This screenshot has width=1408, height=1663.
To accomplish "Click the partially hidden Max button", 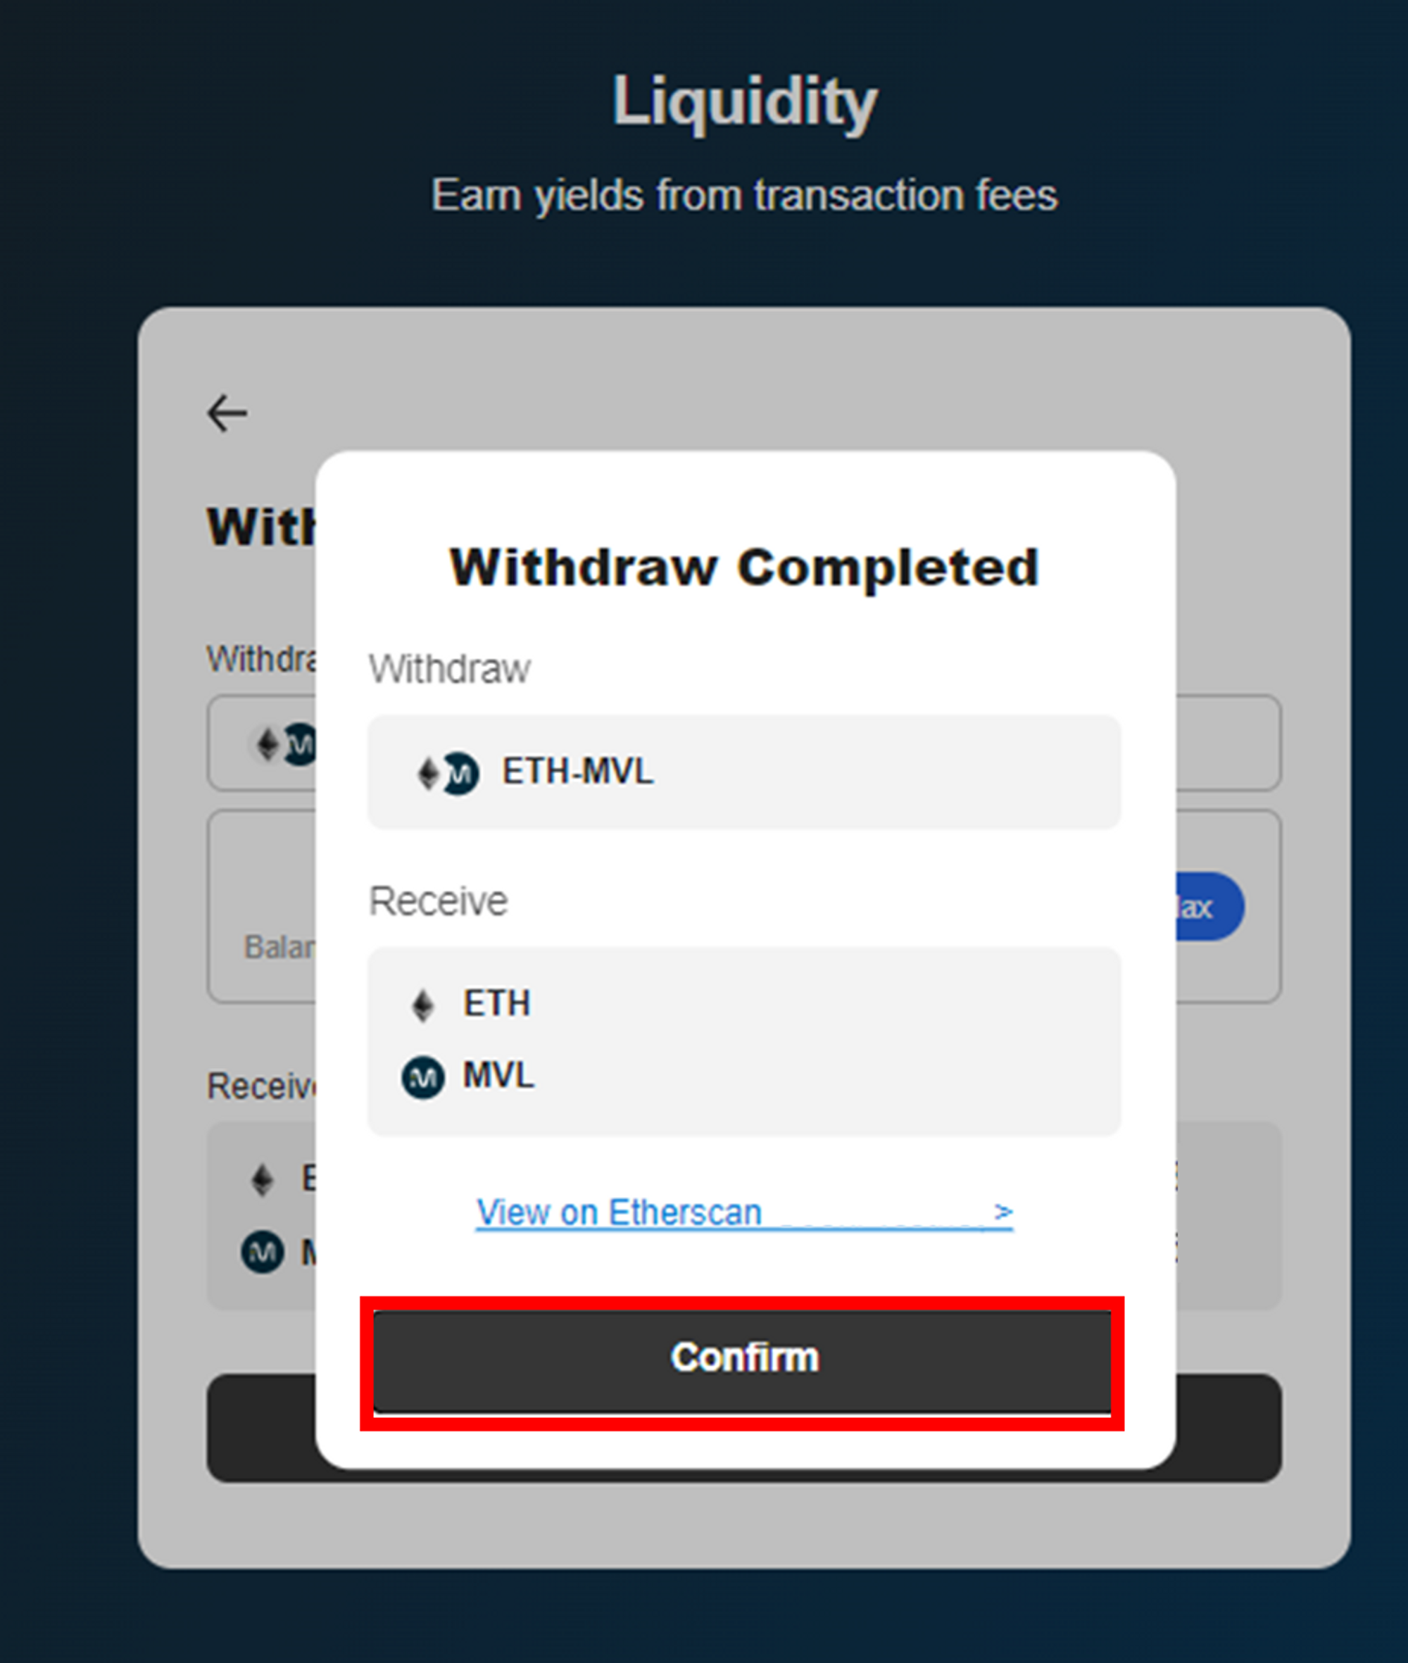I will click(x=1209, y=906).
